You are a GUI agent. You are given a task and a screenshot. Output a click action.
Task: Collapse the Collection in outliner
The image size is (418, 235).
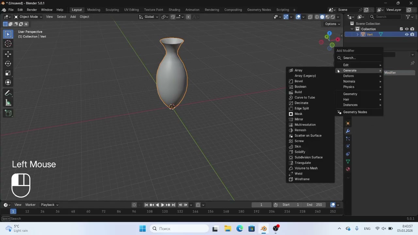coord(352,29)
